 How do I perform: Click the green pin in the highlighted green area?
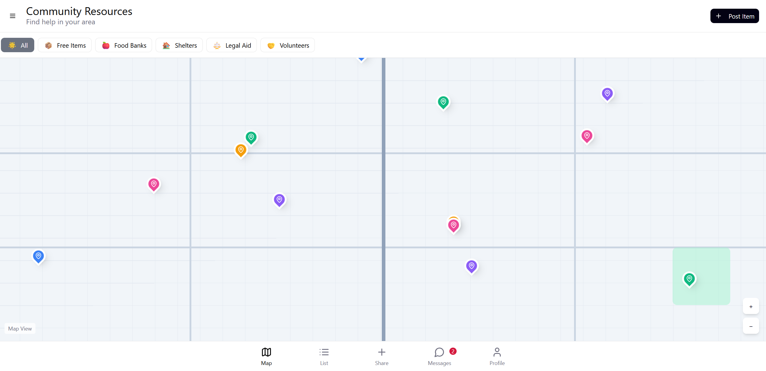click(x=689, y=279)
